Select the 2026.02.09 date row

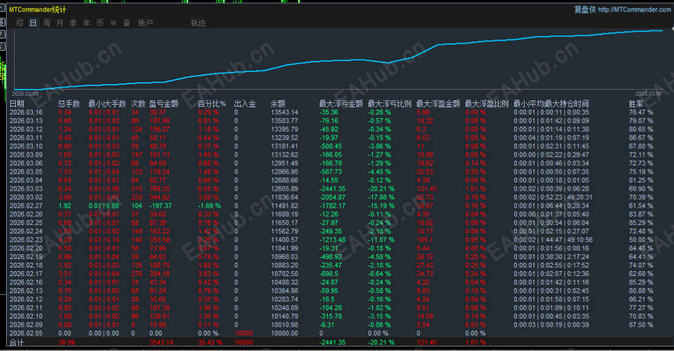tap(26, 325)
